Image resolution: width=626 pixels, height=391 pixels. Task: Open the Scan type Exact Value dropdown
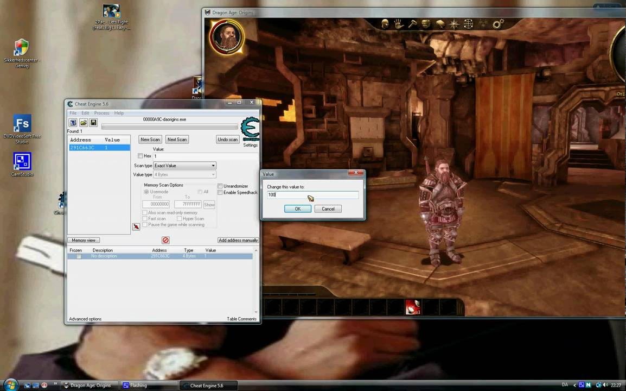pos(185,166)
